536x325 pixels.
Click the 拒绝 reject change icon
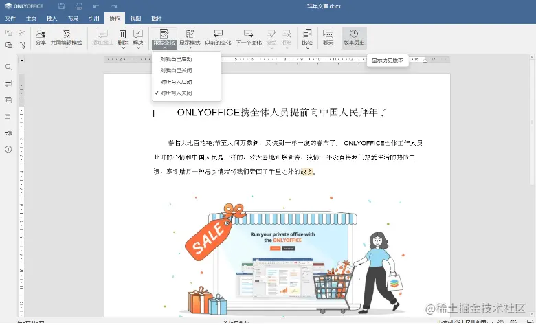point(286,34)
